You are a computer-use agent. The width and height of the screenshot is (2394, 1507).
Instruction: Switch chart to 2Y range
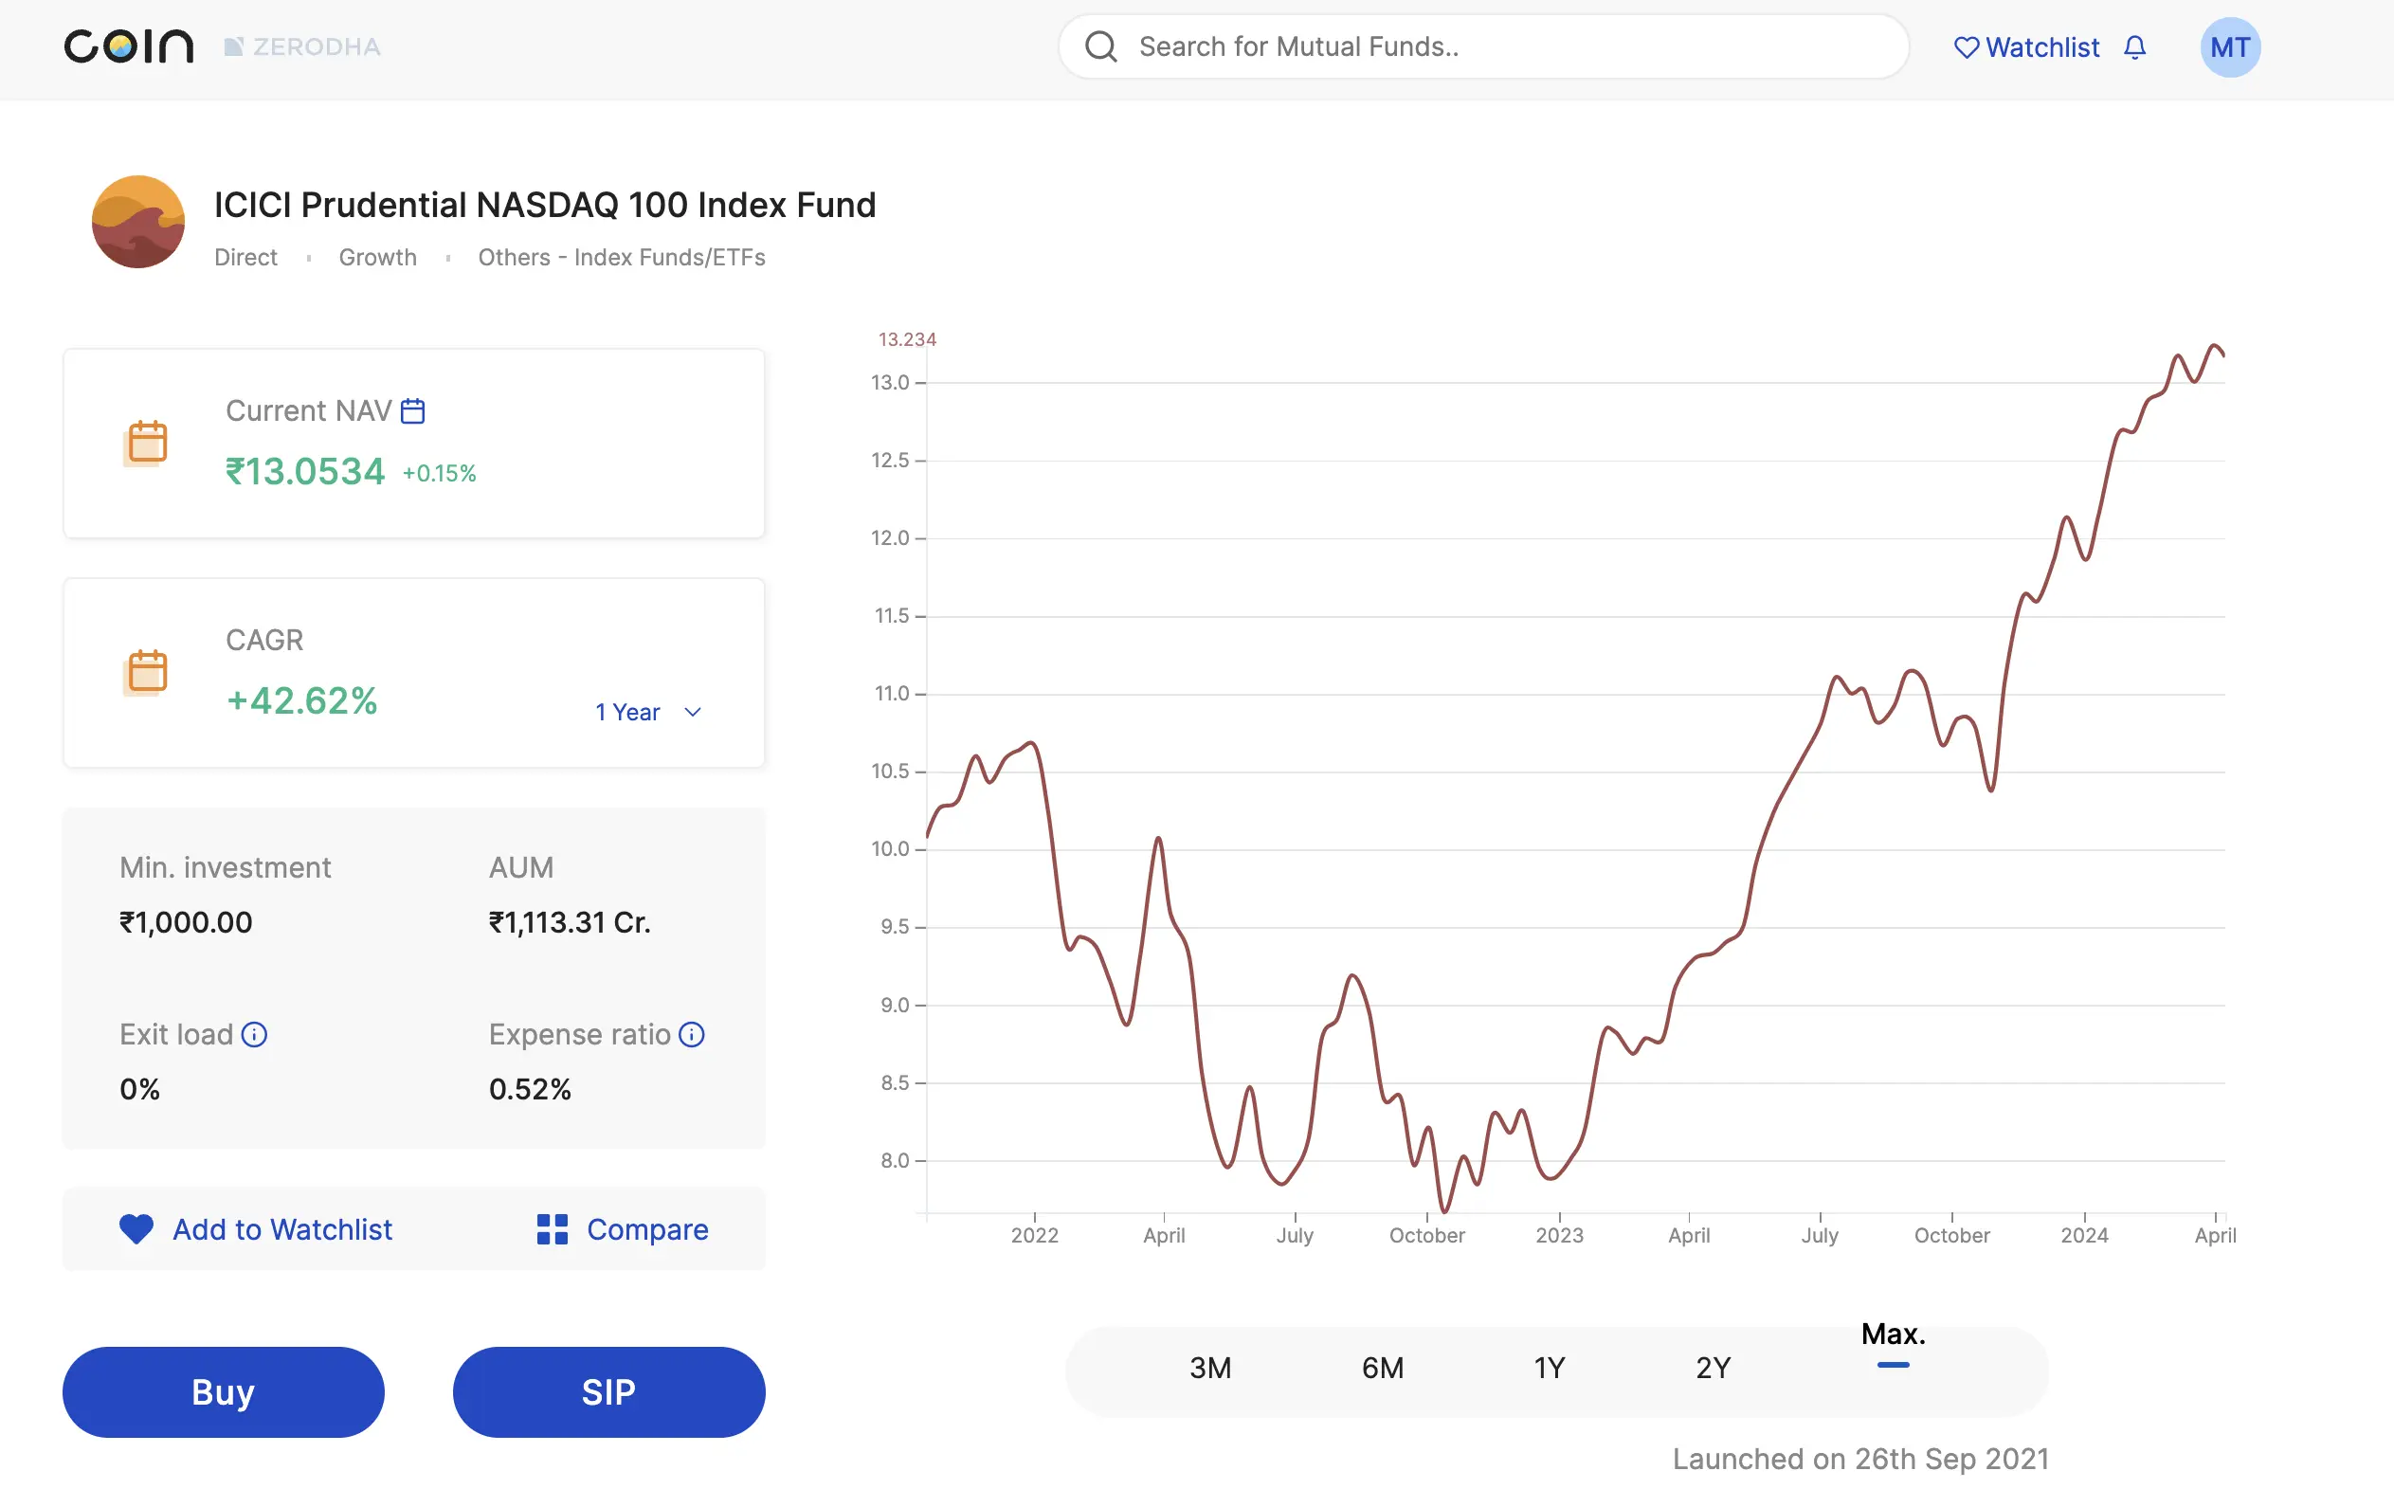pyautogui.click(x=1713, y=1368)
